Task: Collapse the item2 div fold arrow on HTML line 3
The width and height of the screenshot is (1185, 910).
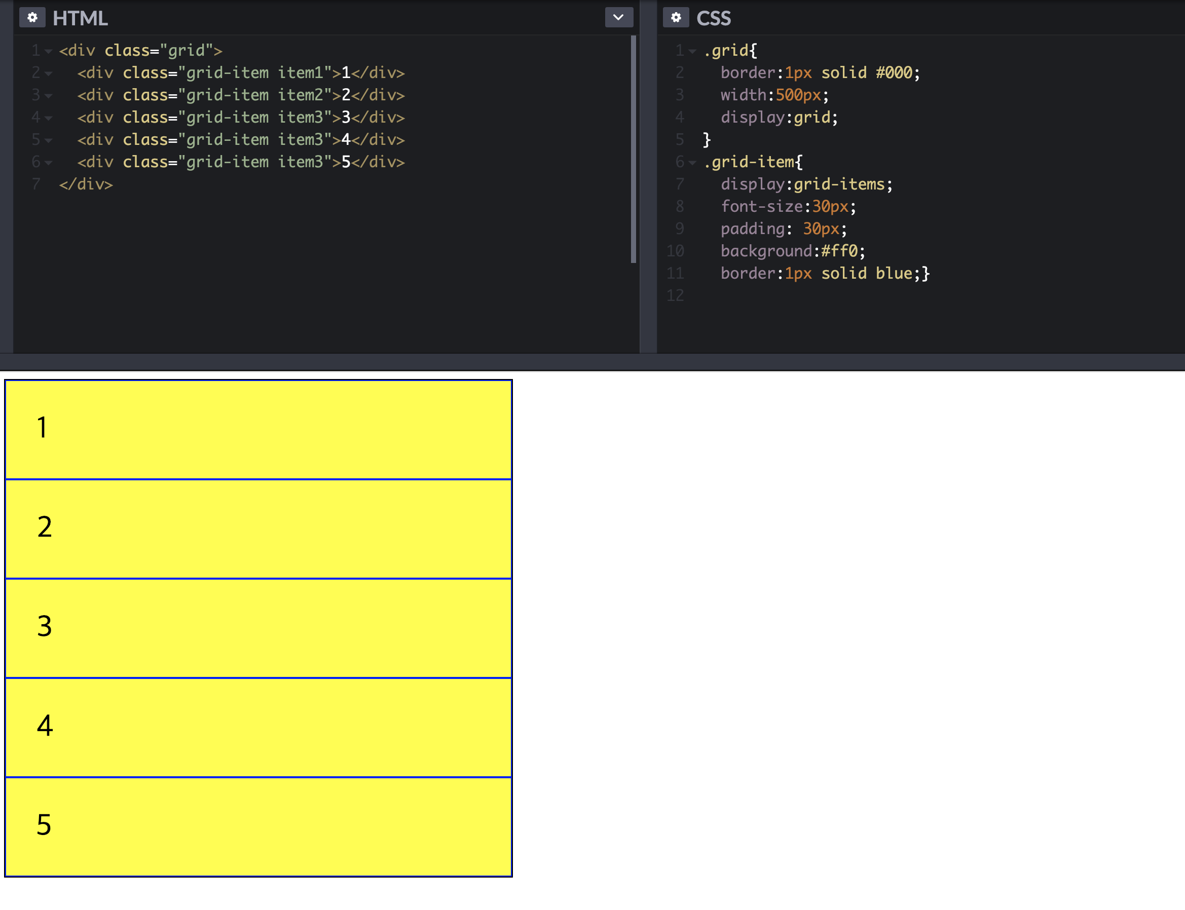Action: pos(49,96)
